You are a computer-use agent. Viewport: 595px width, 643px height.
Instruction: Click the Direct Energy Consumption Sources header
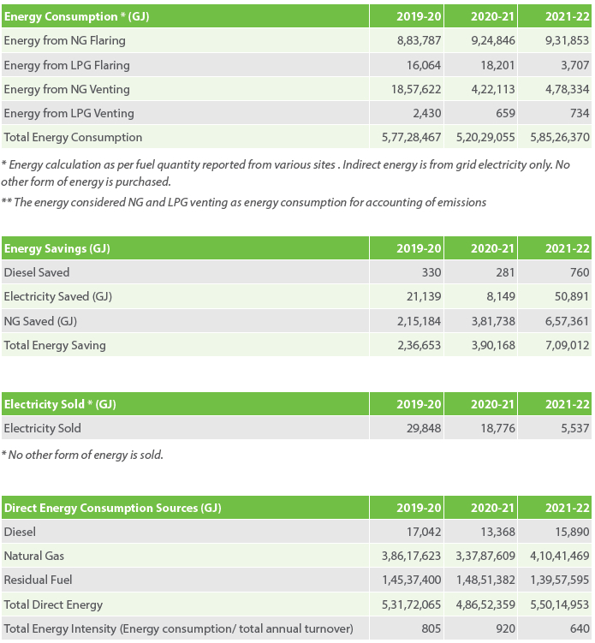click(x=113, y=508)
